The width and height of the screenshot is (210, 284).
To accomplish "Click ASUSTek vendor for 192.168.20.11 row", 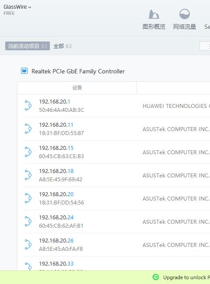I will pos(176,129).
